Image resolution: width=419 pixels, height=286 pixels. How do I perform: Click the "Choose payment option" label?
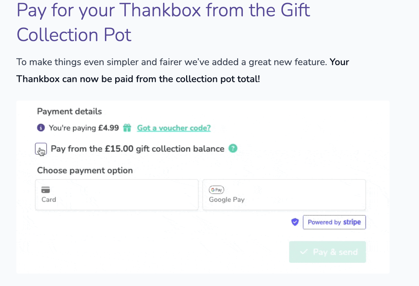tap(85, 170)
